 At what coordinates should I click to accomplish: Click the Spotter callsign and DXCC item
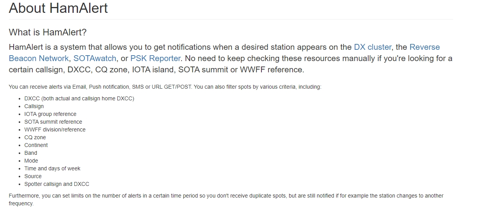tap(56, 184)
